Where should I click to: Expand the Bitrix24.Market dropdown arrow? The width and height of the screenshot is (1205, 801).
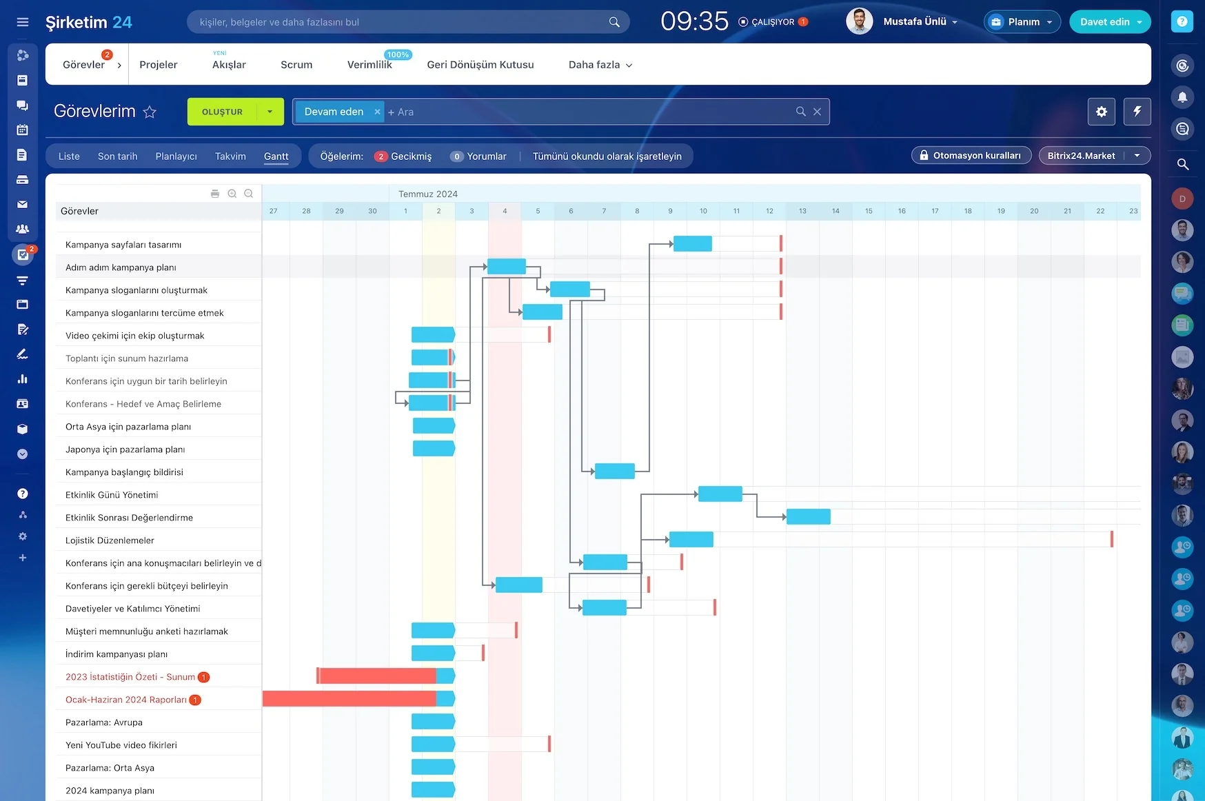pos(1137,156)
